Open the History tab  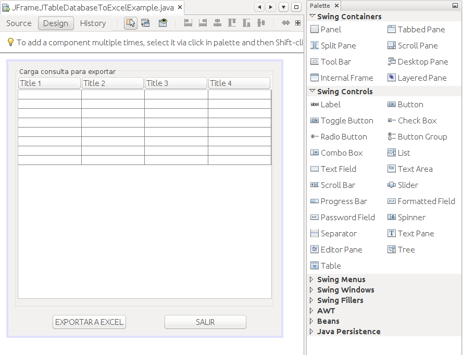[x=93, y=23]
